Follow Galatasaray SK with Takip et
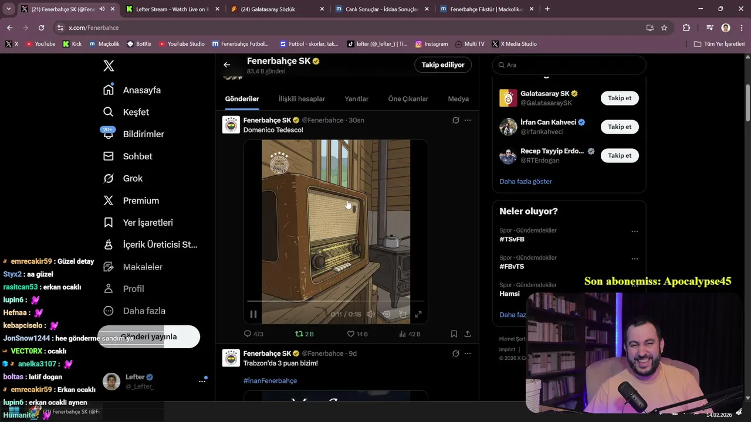This screenshot has width=751, height=422. [620, 98]
